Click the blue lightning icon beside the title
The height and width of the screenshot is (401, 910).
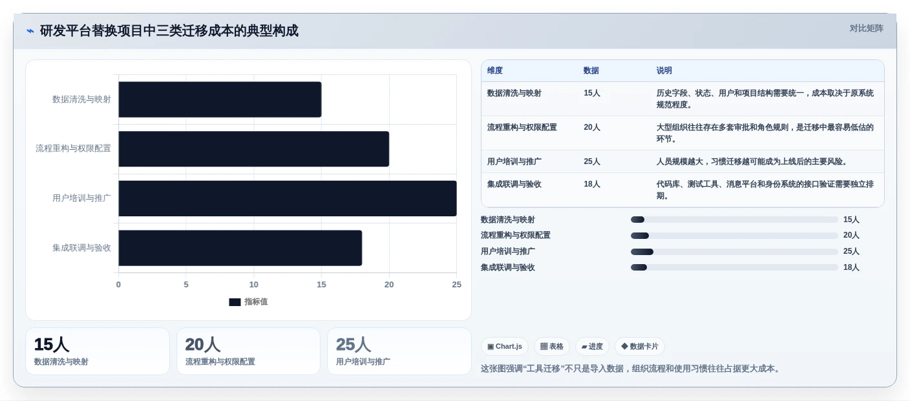30,31
